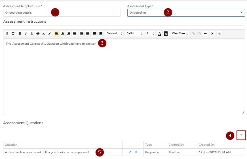The image size is (247, 159).
Task: Open the font size 2 dropdown
Action: click(150, 33)
